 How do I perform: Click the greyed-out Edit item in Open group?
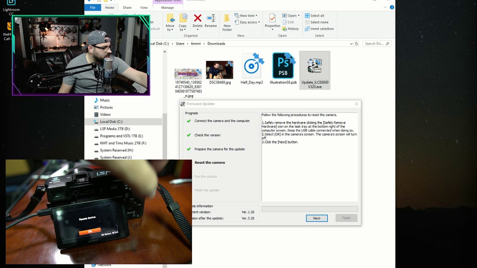(288, 22)
